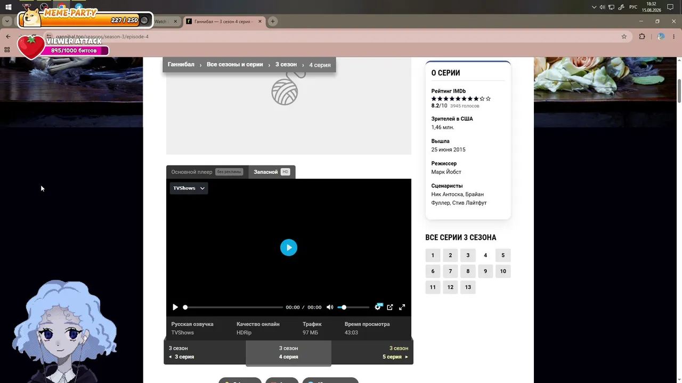Click the 43:03 watch time value
This screenshot has height=383, width=682.
pos(352,332)
